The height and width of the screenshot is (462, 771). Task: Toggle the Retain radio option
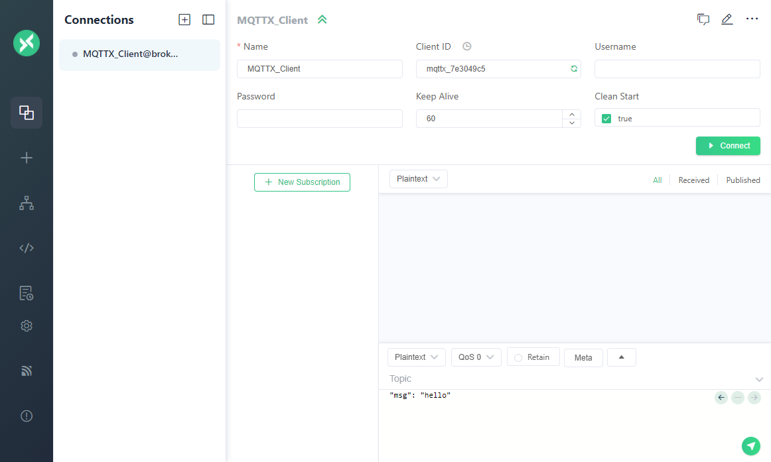click(x=533, y=357)
